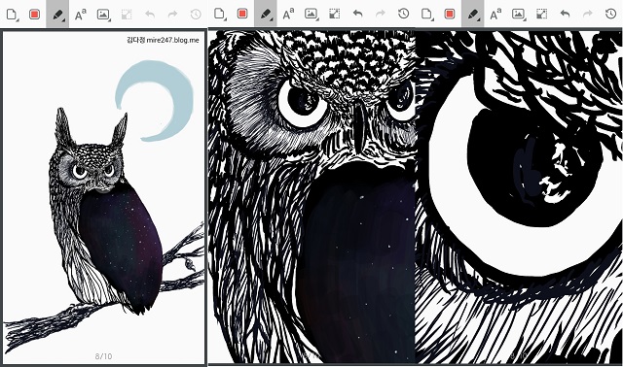Select text tool in left owl-and-moon panel

coord(81,15)
